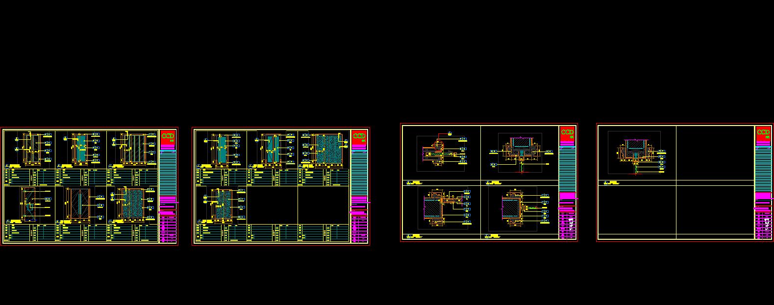
Task: Select the CCD logo on the third drawing sheet
Action: (567, 133)
